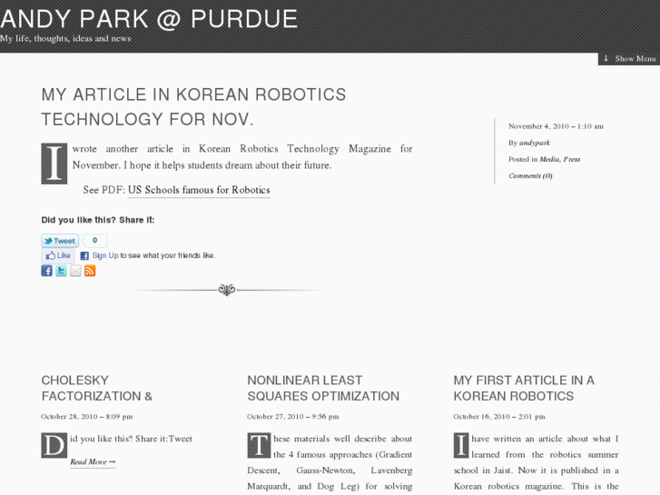Expand the Show Menu toggle
Image resolution: width=660 pixels, height=495 pixels.
(x=629, y=58)
